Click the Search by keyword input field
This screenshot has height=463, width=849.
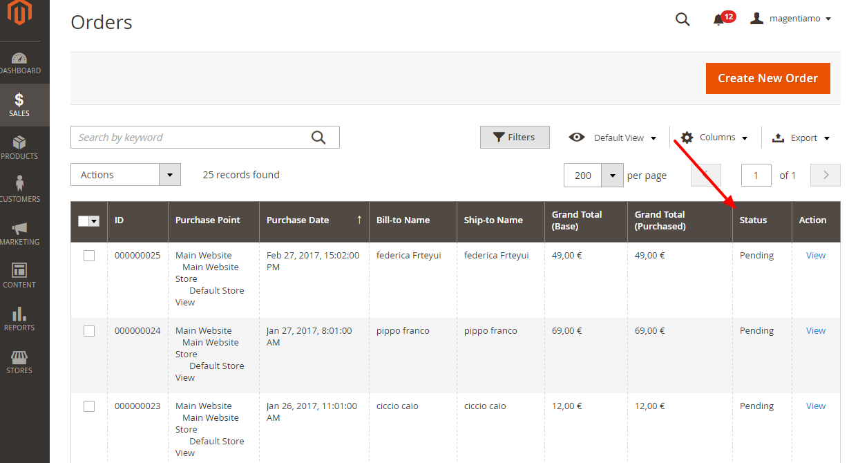193,137
